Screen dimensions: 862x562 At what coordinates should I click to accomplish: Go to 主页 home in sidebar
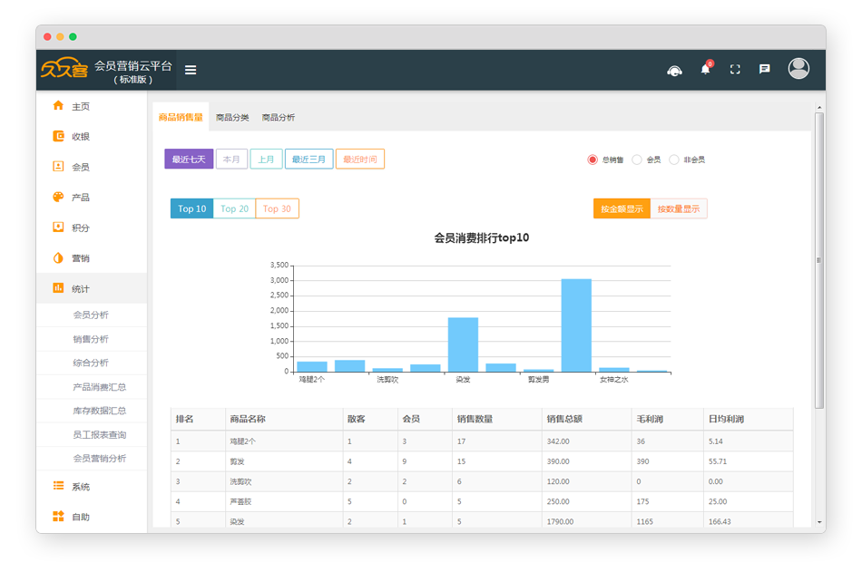81,106
